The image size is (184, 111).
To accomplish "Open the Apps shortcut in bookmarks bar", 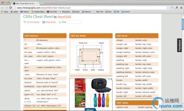I will (5, 12).
